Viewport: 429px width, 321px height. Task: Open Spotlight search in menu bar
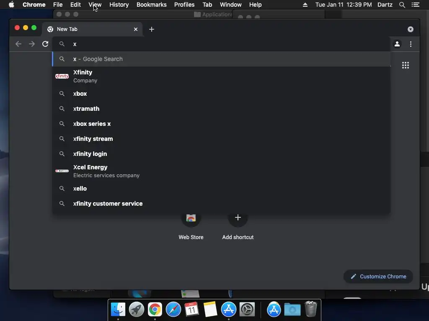[x=402, y=5]
